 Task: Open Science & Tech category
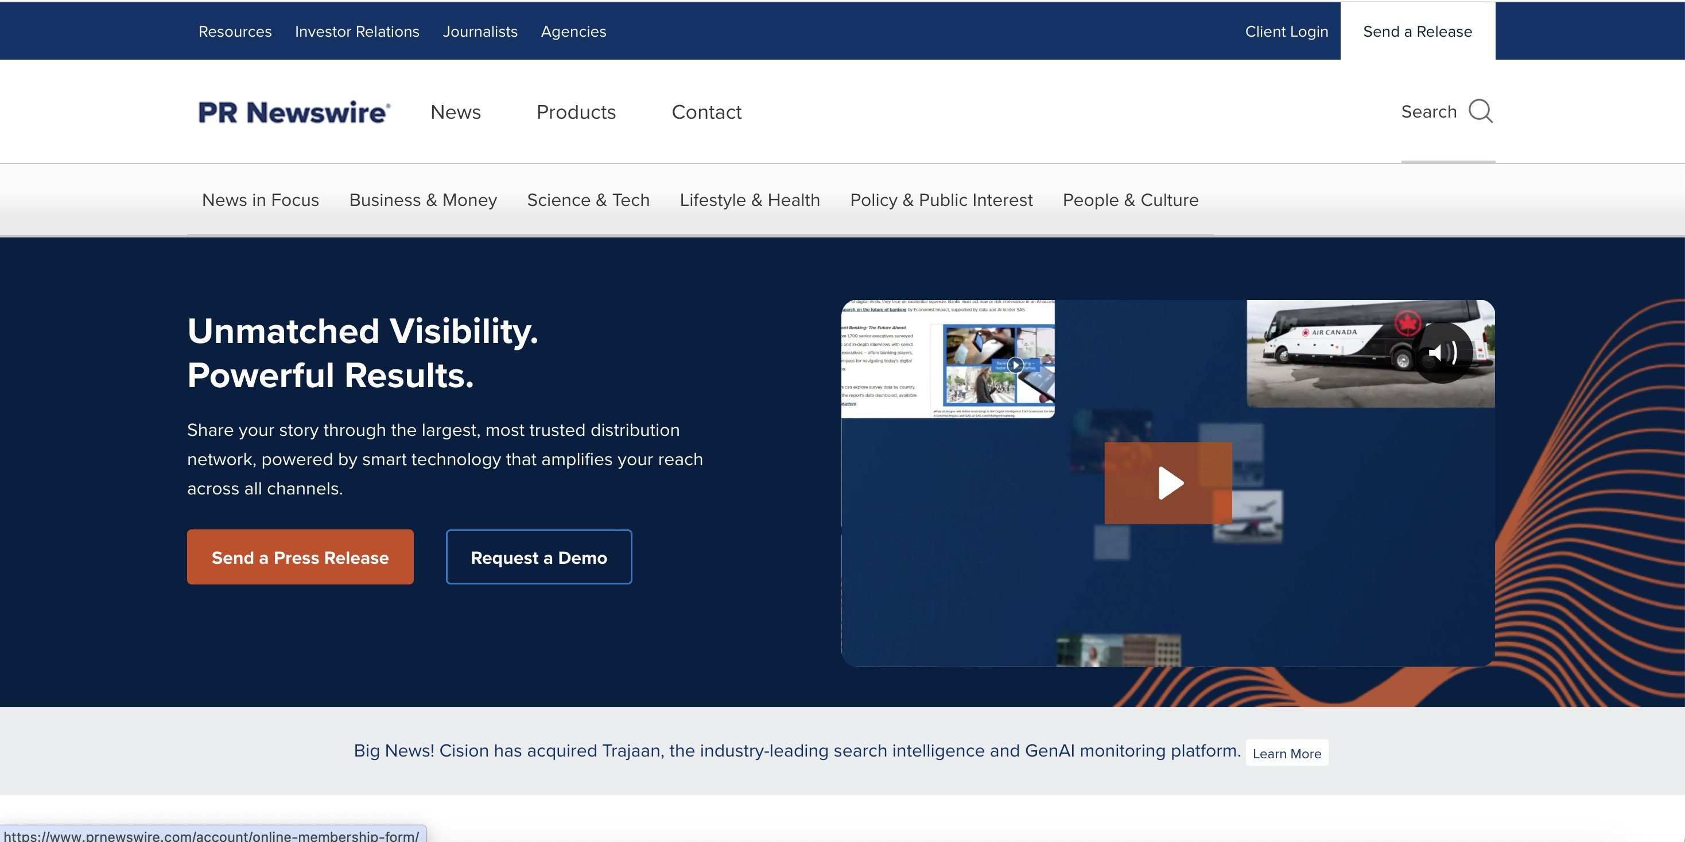(x=588, y=200)
